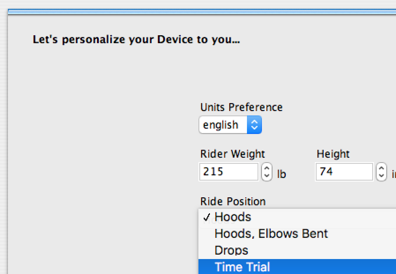Viewport: 396px width, 274px height.
Task: Click the Units Preference label
Action: pos(241,107)
